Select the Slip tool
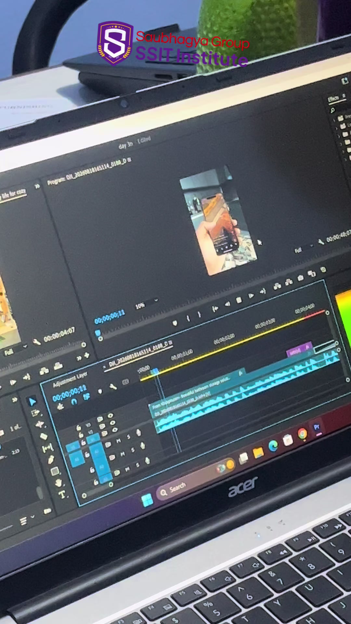 point(47,448)
